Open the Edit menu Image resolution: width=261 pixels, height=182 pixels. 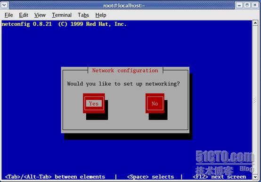click(24, 15)
